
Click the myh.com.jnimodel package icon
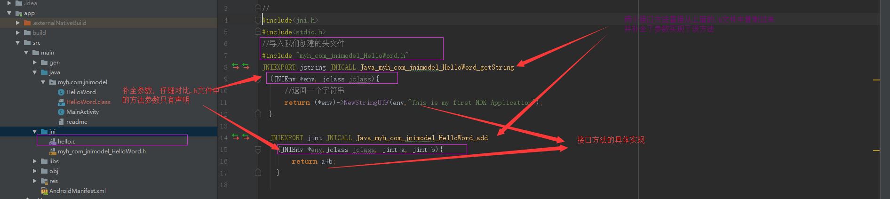53,82
